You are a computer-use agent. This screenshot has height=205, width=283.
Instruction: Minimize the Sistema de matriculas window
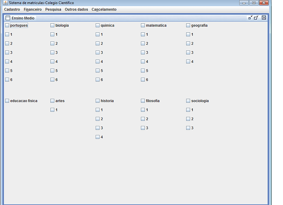point(244,3)
